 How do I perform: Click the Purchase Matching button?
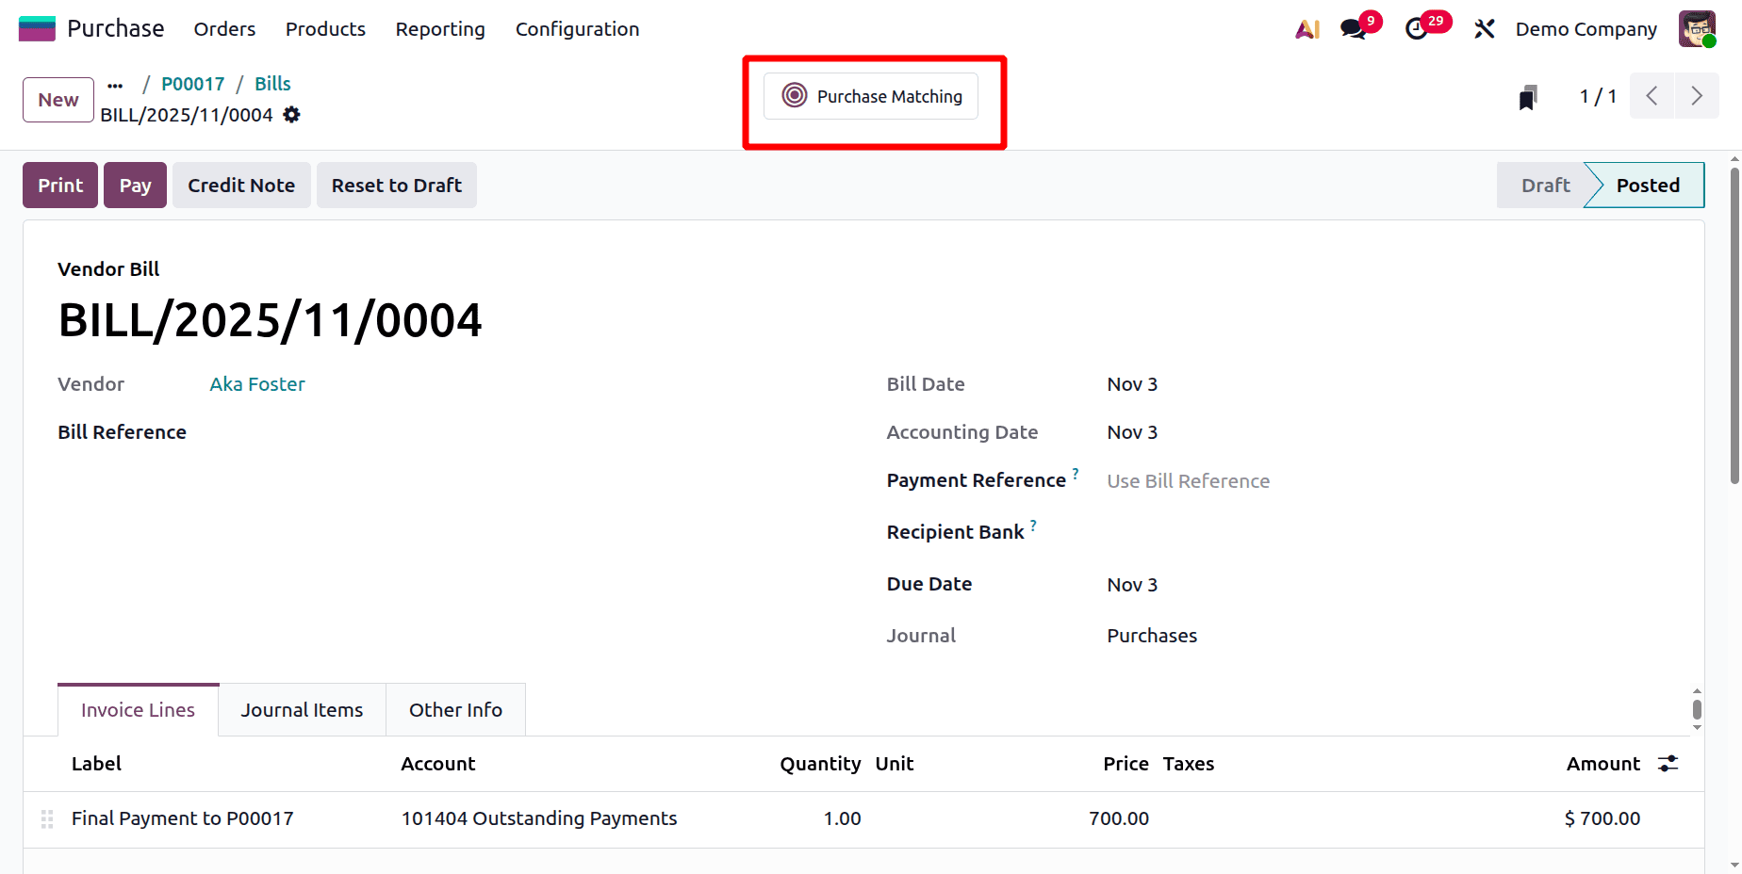[870, 95]
